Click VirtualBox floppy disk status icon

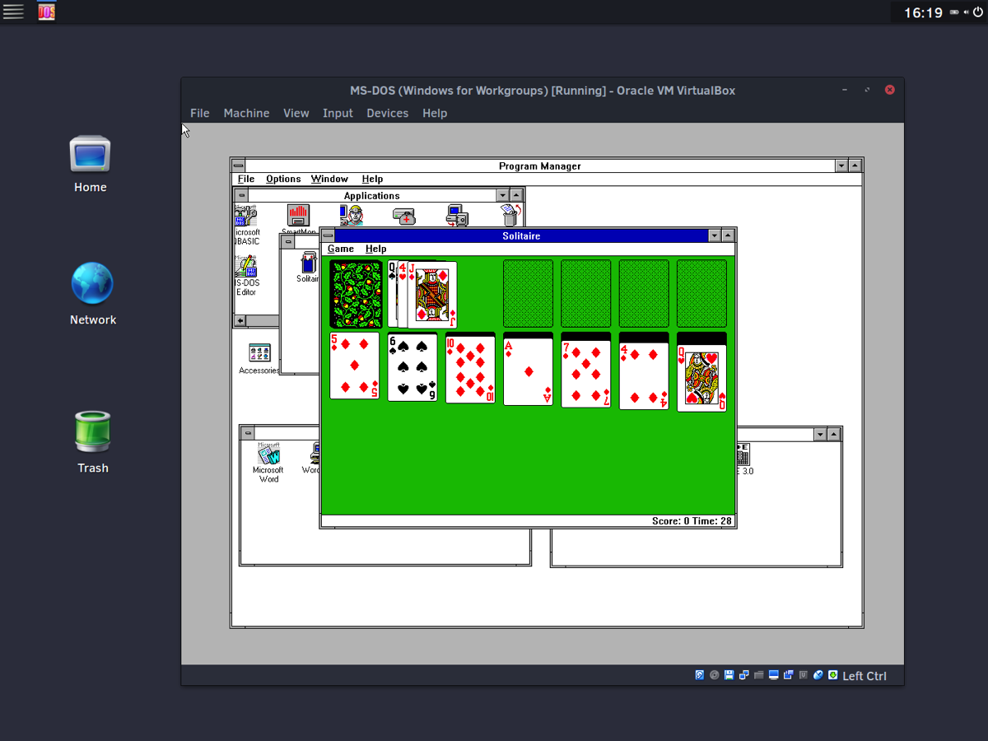point(729,675)
